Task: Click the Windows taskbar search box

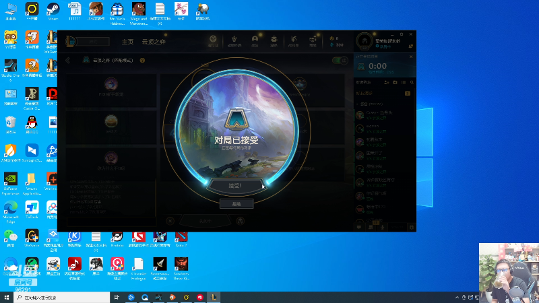Action: [62, 297]
